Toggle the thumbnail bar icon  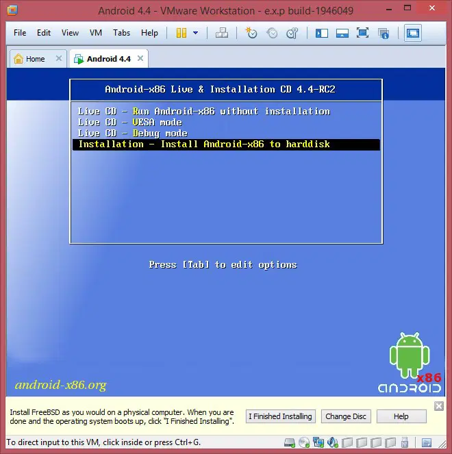[x=342, y=33]
